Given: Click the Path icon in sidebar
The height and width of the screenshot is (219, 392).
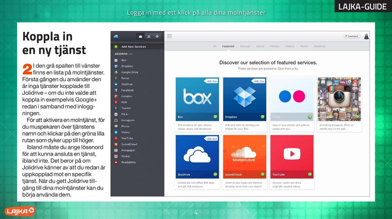Looking at the screenshot, I should pos(116,102).
